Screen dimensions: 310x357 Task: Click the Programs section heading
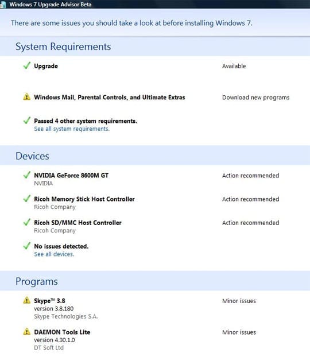point(36,282)
